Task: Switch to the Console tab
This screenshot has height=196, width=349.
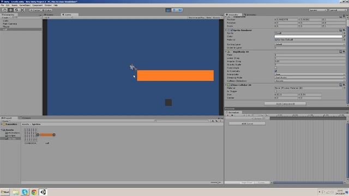Action: (x=25, y=118)
